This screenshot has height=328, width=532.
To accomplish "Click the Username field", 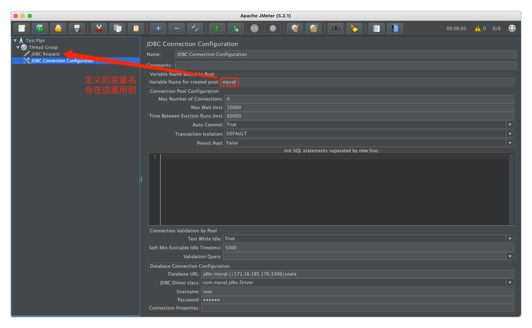I will click(357, 292).
